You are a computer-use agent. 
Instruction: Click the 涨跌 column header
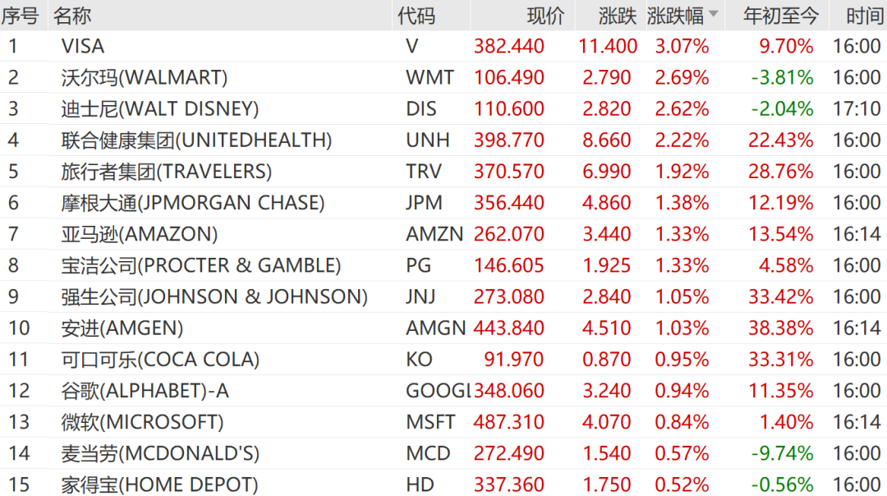tap(618, 16)
